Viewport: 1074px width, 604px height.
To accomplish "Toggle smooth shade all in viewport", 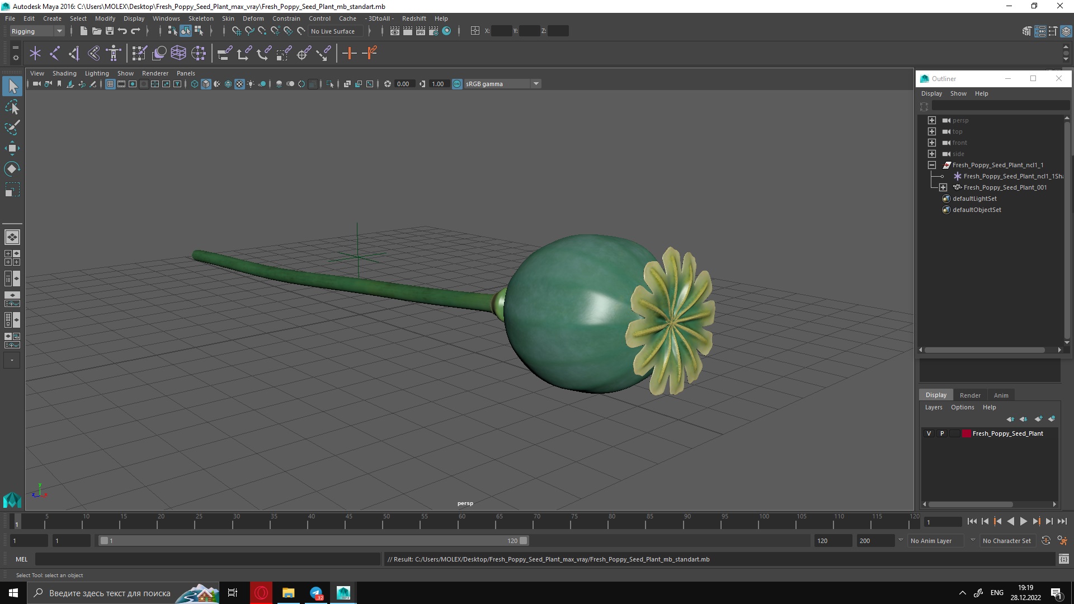I will [206, 84].
